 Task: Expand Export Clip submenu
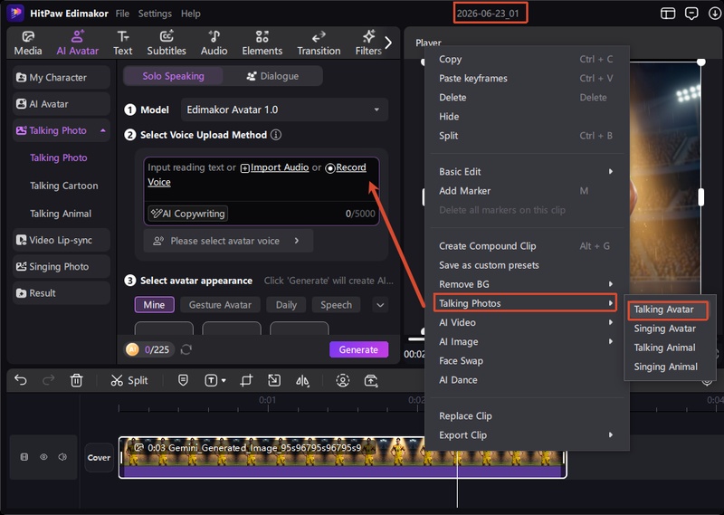pos(526,435)
